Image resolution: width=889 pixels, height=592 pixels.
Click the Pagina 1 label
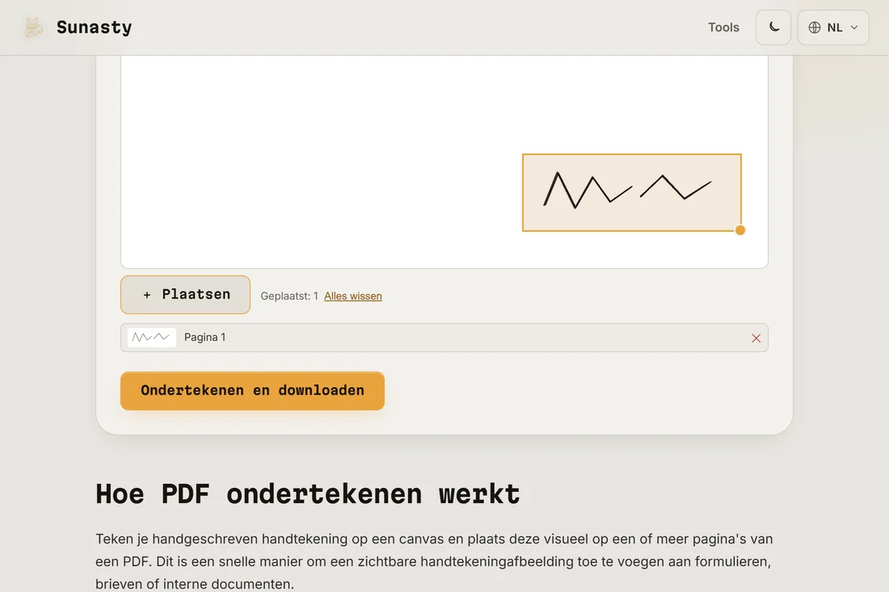coord(204,337)
